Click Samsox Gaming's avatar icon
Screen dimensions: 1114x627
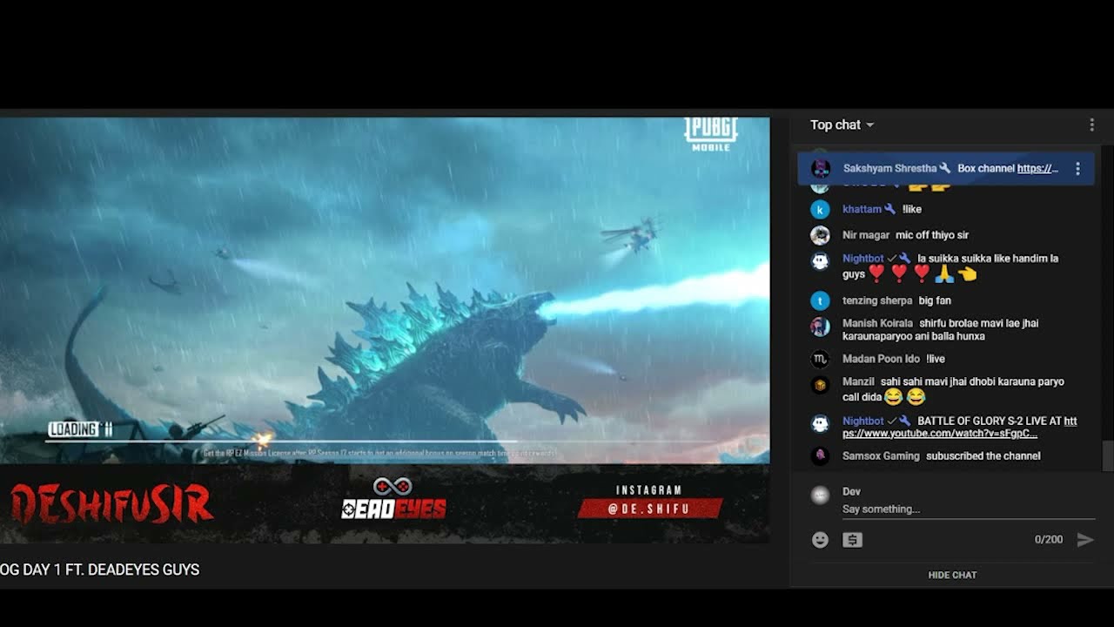pyautogui.click(x=820, y=455)
